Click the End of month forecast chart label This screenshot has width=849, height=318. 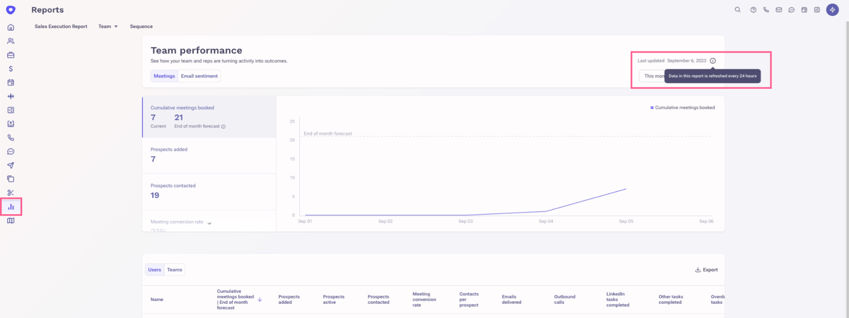tap(328, 134)
